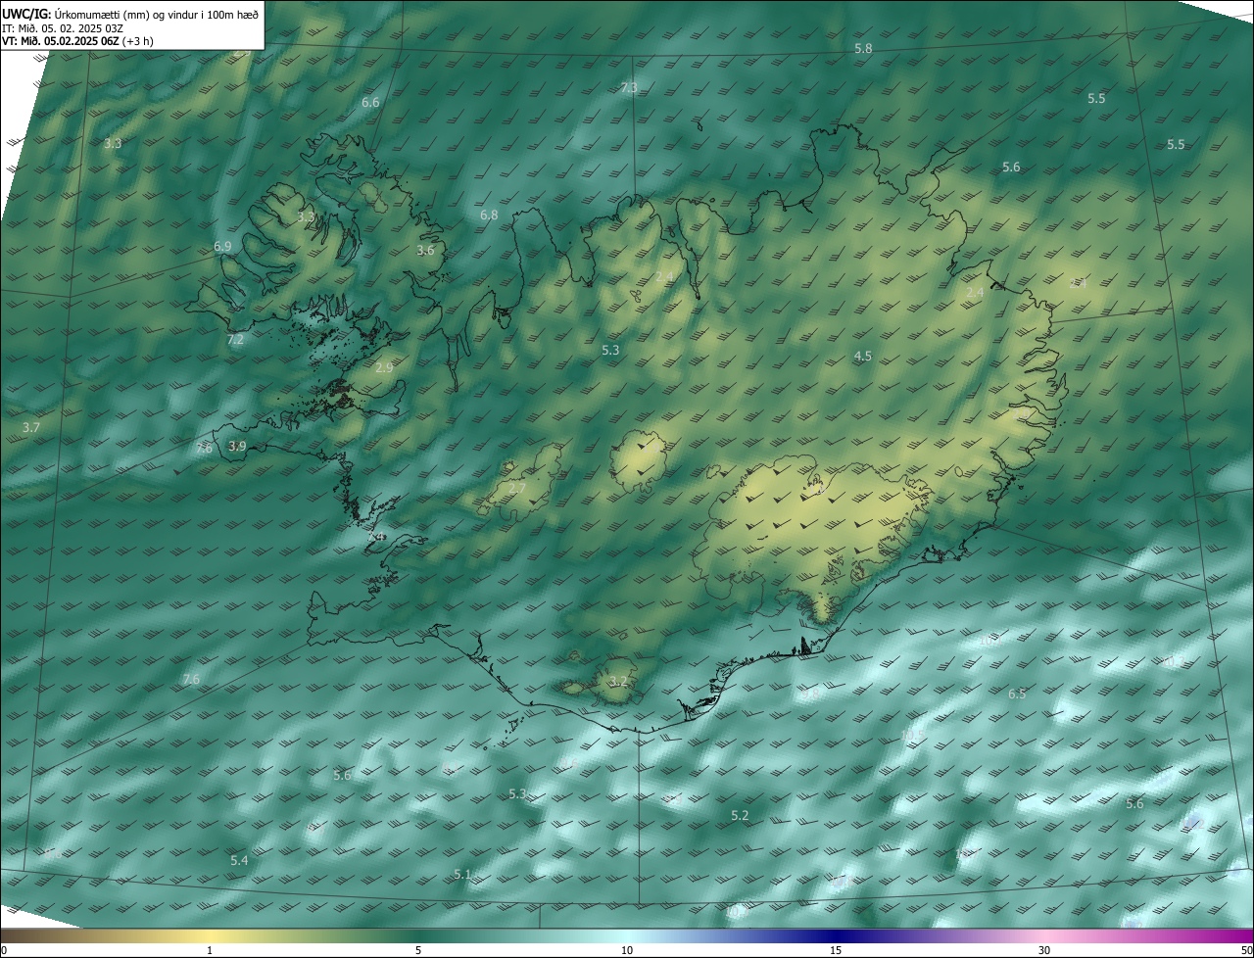Click the '5.2' value label
Viewport: 1254px width, 958px height.
[x=740, y=815]
